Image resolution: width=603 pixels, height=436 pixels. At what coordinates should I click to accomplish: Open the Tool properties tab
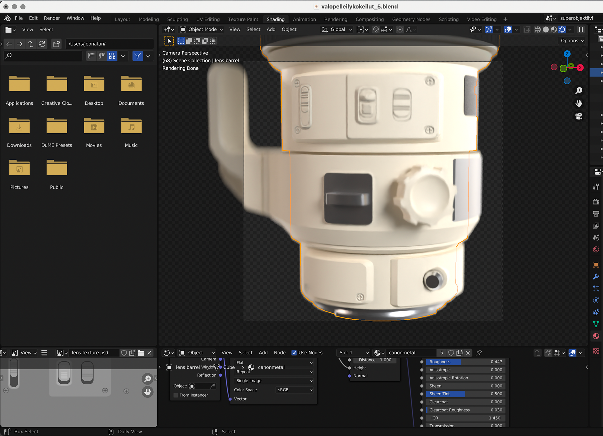pos(596,187)
